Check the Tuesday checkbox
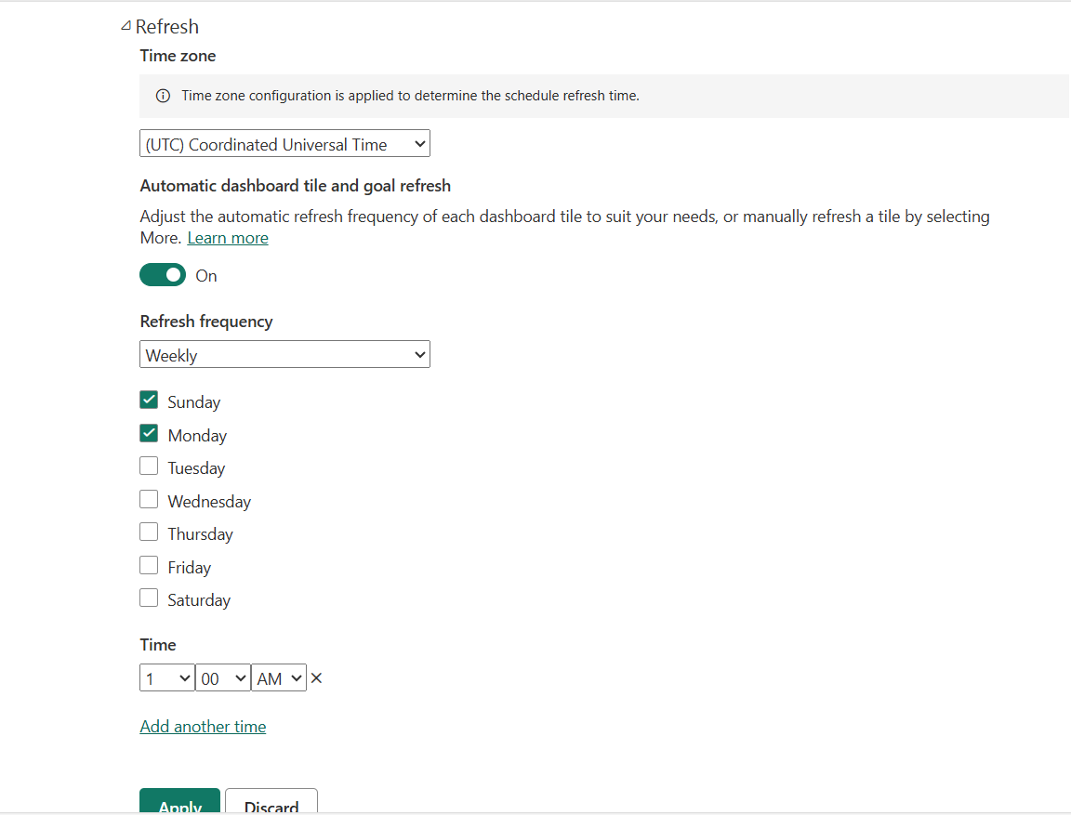The height and width of the screenshot is (815, 1071). (x=149, y=467)
